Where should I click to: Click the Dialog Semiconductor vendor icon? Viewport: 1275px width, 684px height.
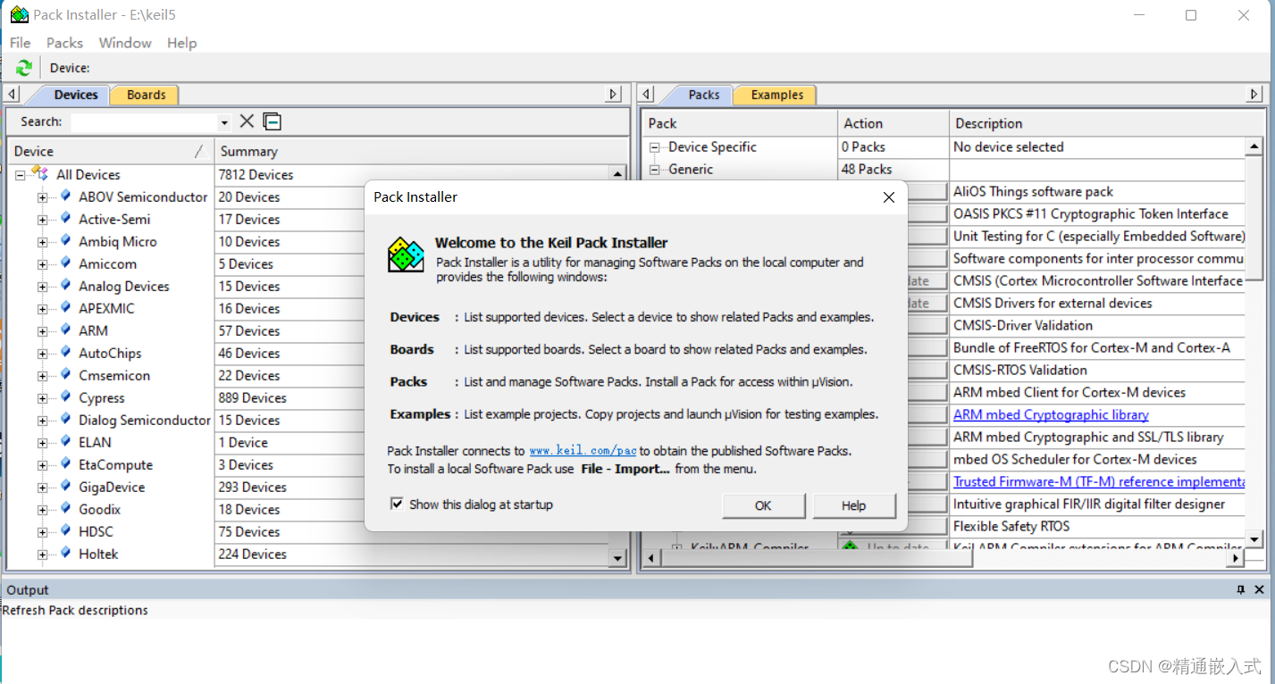(x=65, y=420)
